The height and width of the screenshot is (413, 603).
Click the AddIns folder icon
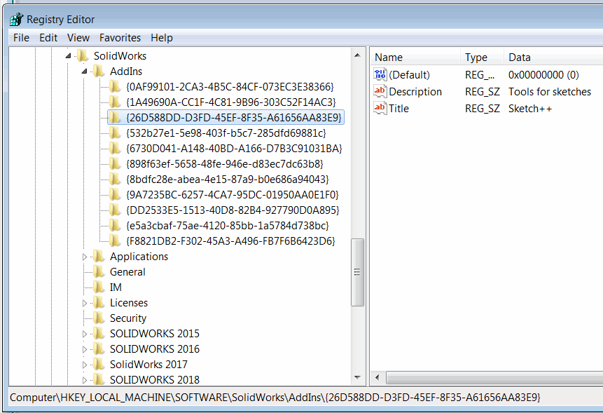99,72
